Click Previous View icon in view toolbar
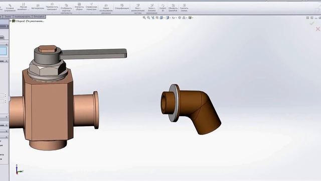Screen dimensions: 321x181 pos(152,18)
